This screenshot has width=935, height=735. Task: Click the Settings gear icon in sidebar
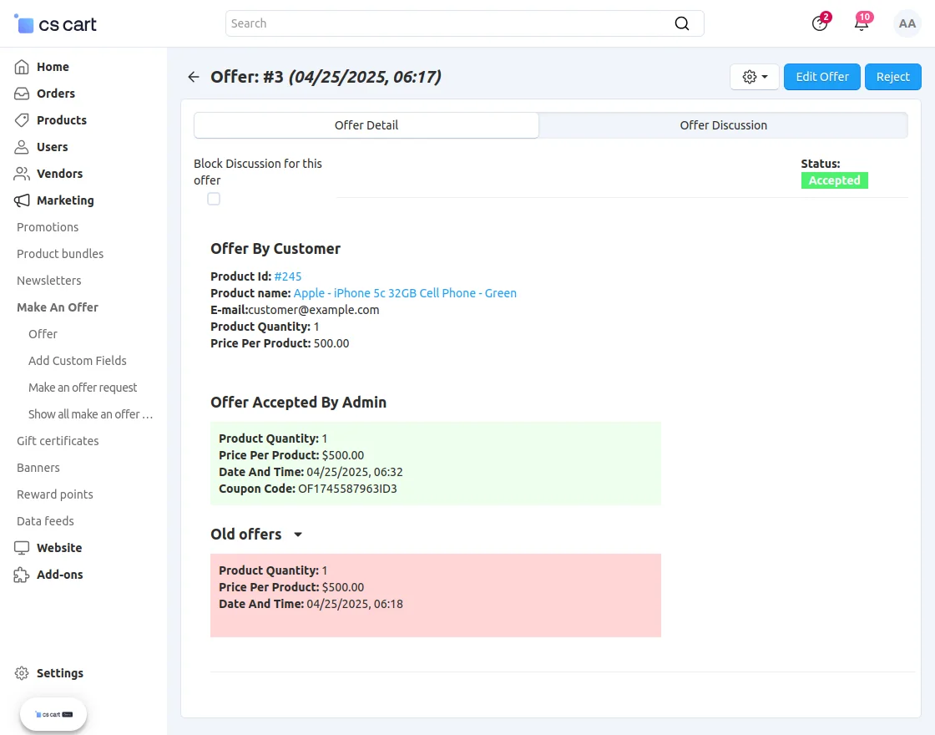(22, 673)
